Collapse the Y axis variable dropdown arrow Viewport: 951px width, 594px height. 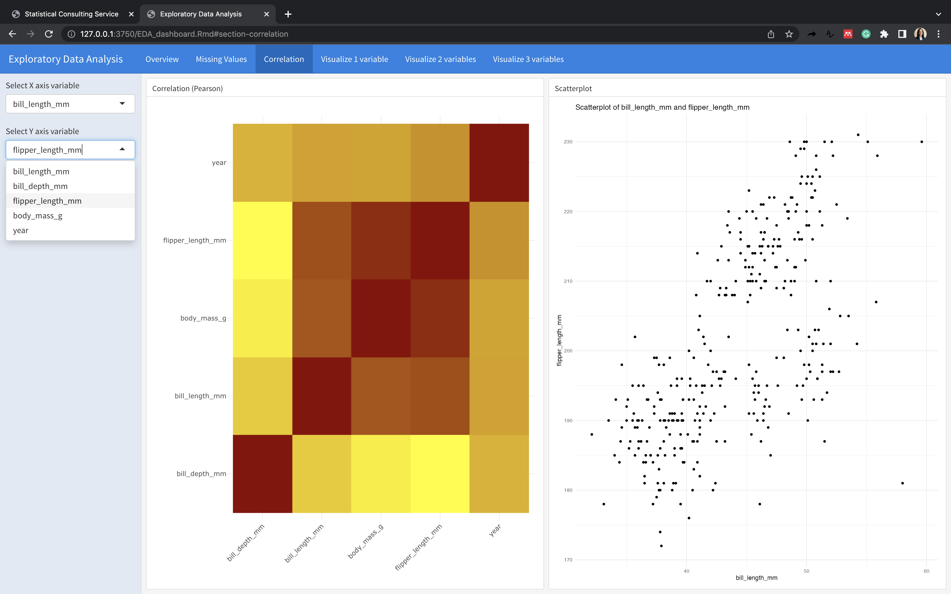pyautogui.click(x=122, y=149)
